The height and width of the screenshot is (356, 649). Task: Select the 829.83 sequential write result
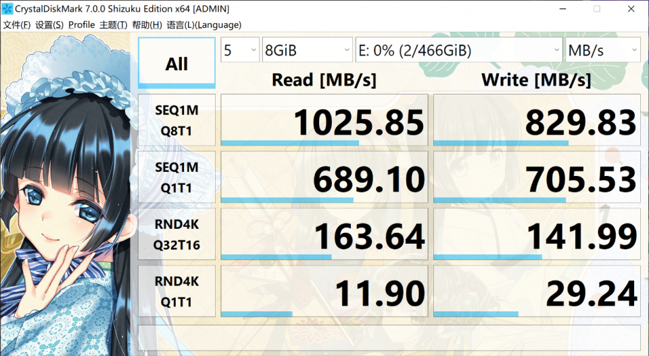[537, 120]
